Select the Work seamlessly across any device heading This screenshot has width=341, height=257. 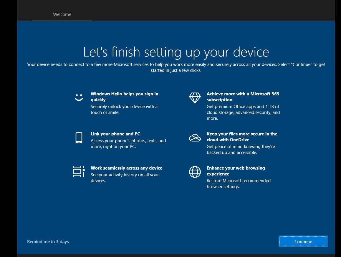point(126,168)
